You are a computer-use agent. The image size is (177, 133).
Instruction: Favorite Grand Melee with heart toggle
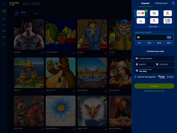[106, 91]
